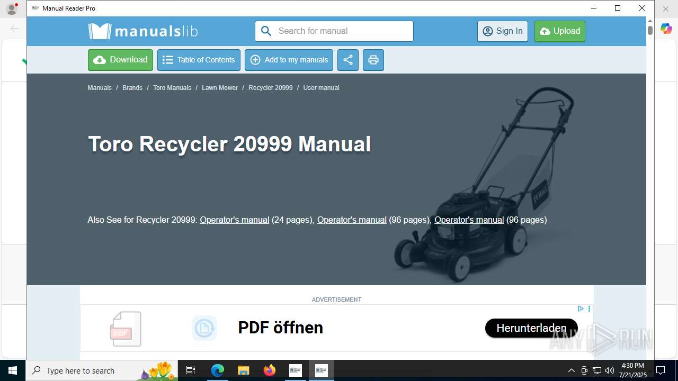Click the ad info triangle icon
678x381 pixels.
click(581, 309)
